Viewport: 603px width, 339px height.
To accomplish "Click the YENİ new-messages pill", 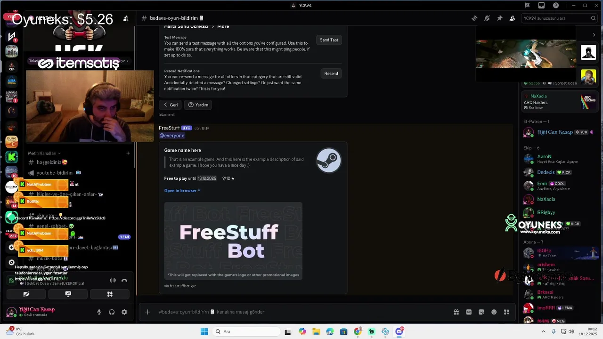I will pyautogui.click(x=124, y=237).
